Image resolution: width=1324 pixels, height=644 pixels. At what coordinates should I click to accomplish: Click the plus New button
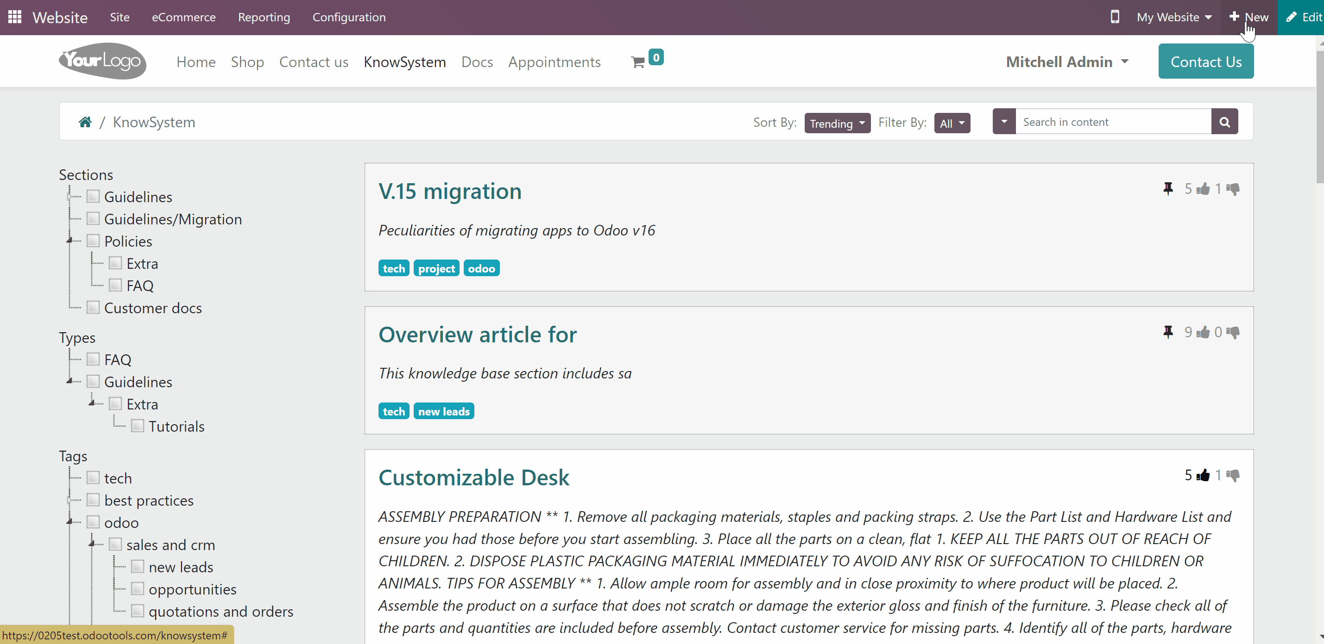(x=1249, y=18)
